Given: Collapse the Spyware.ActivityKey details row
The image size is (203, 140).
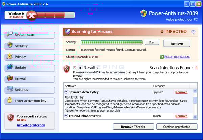Looking at the screenshot, I should click(x=66, y=92).
